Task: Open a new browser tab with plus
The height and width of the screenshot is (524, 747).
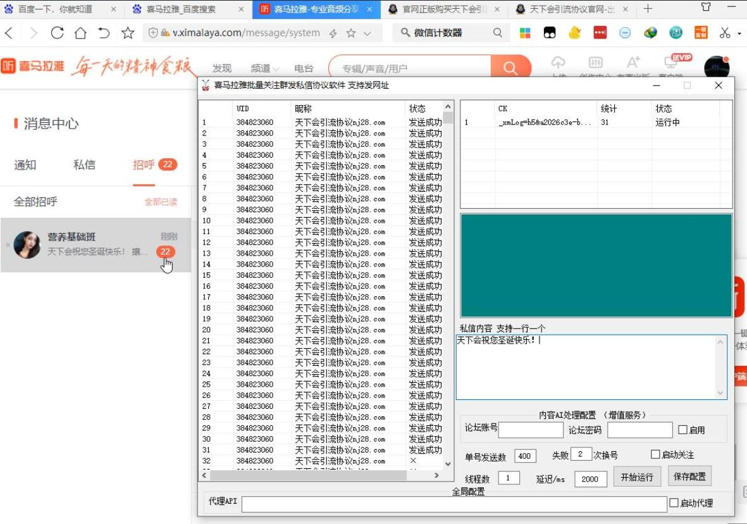Action: click(x=648, y=9)
